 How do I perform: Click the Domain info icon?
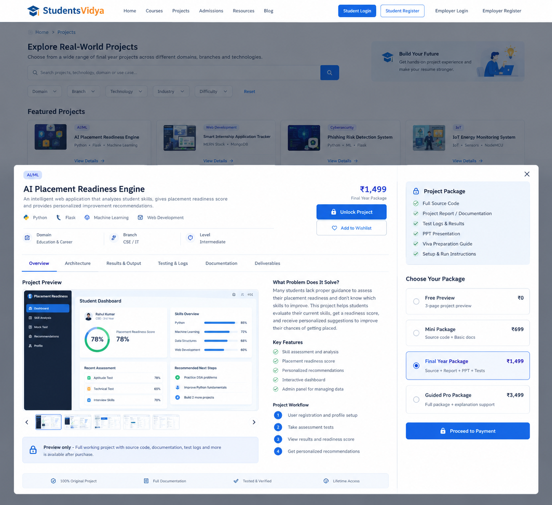[x=27, y=238]
